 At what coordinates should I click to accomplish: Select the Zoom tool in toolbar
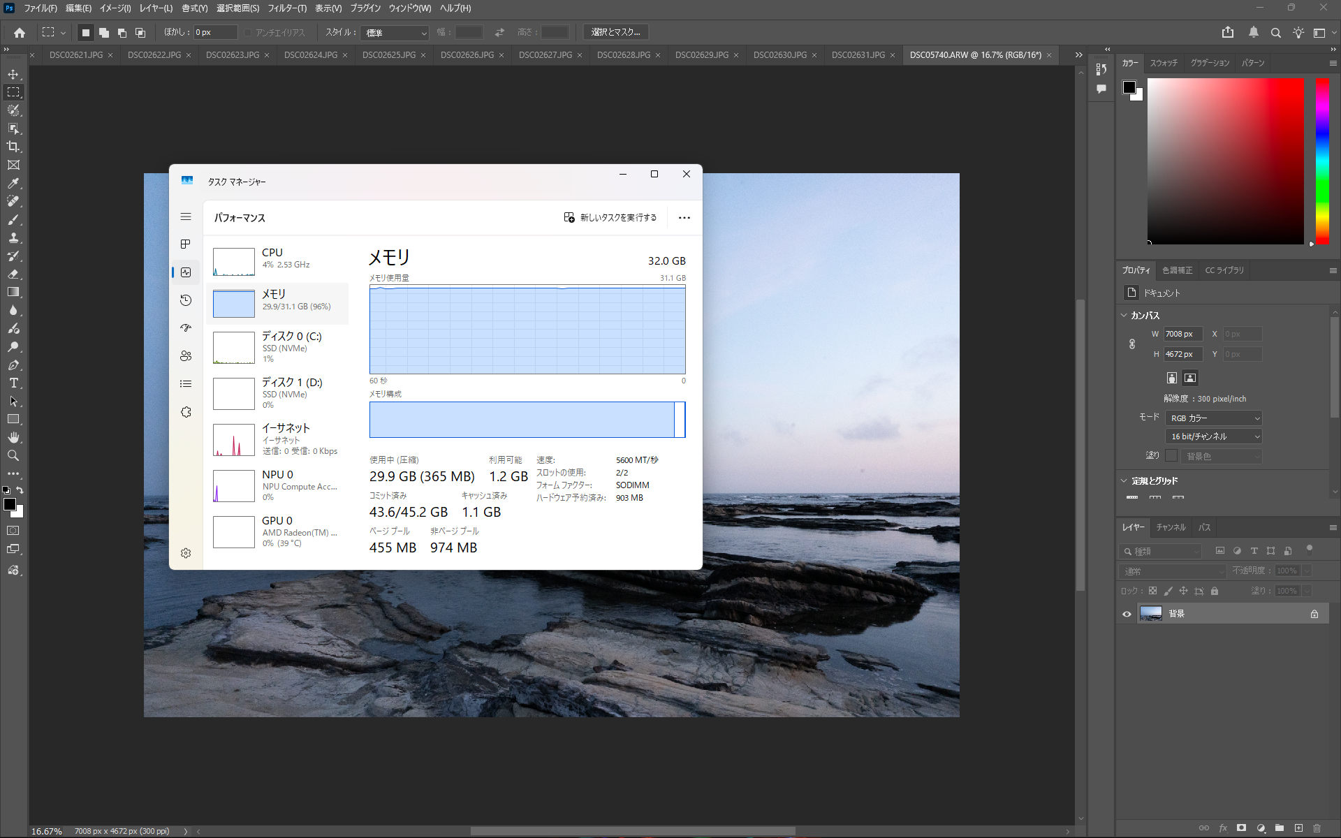pyautogui.click(x=13, y=455)
